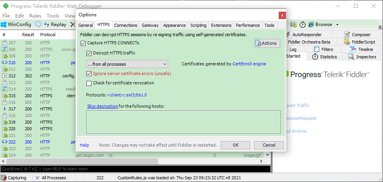Switch to the Log tab
Screen dimensions: 383x182
293,49
